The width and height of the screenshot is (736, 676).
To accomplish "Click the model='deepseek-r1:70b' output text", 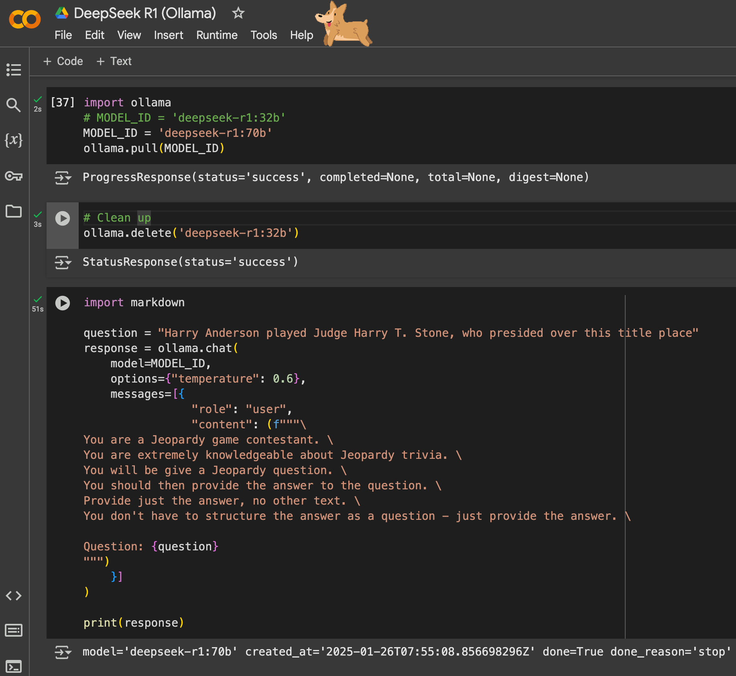I will [407, 652].
